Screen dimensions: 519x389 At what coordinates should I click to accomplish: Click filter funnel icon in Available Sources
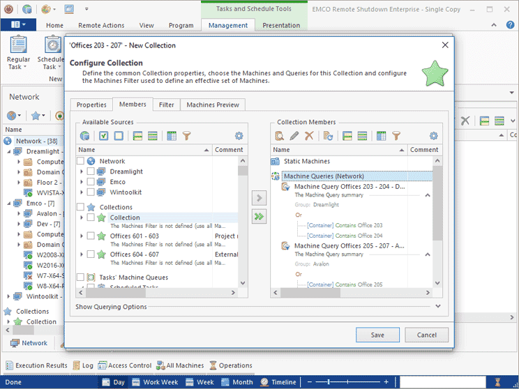(187, 136)
